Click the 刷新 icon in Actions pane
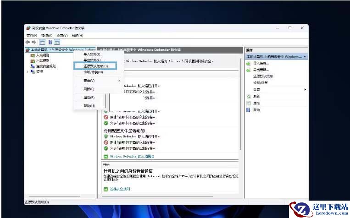Screen dimensions: 350x218 [x=249, y=97]
